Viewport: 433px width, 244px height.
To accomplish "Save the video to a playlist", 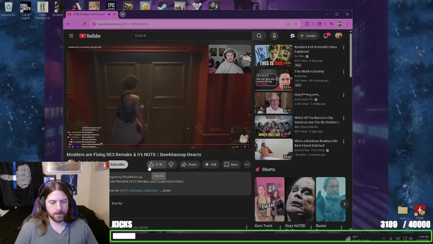I will [x=231, y=164].
